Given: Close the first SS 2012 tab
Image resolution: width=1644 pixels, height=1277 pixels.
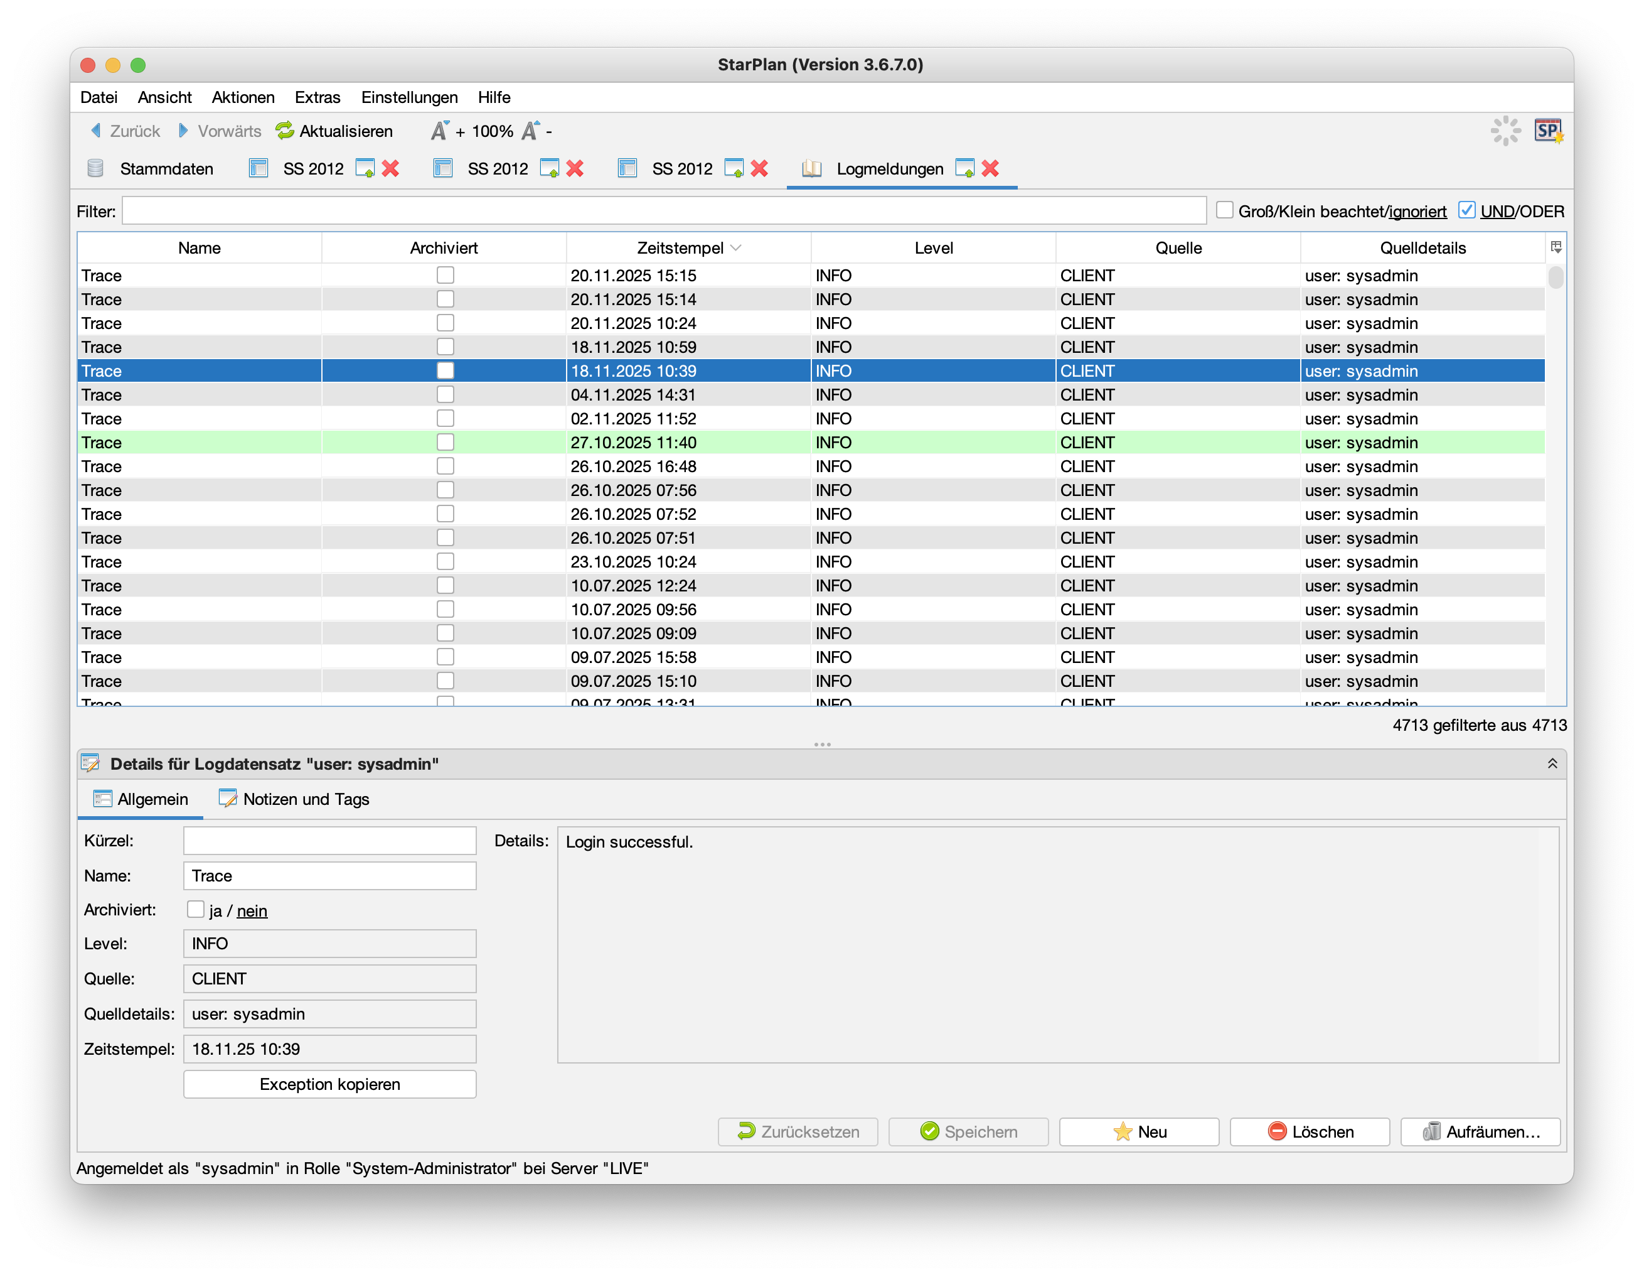Looking at the screenshot, I should coord(391,169).
